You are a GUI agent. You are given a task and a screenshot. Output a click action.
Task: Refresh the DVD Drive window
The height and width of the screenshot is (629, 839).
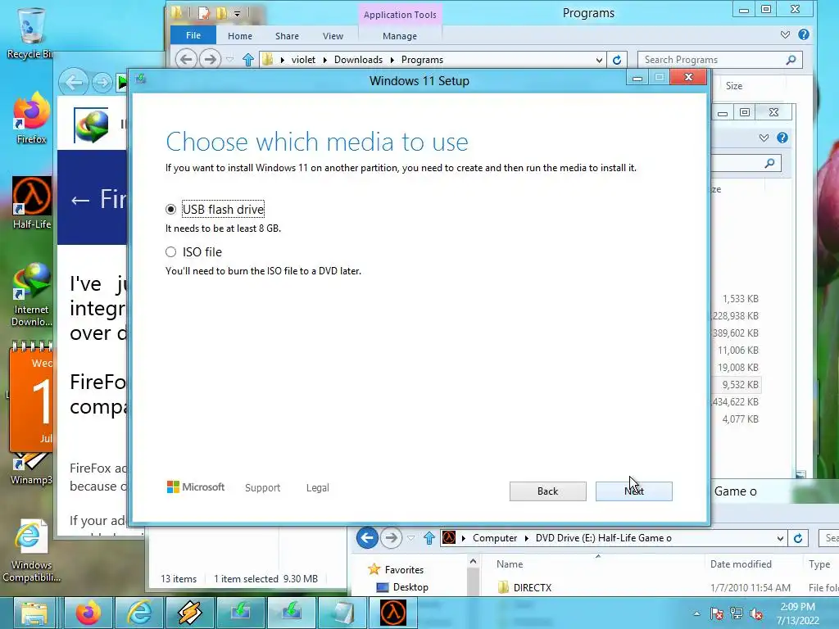tap(798, 538)
